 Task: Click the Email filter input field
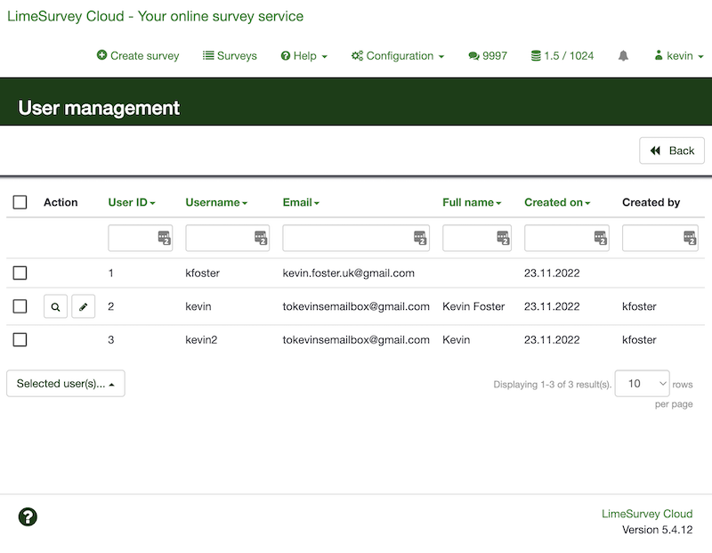347,238
